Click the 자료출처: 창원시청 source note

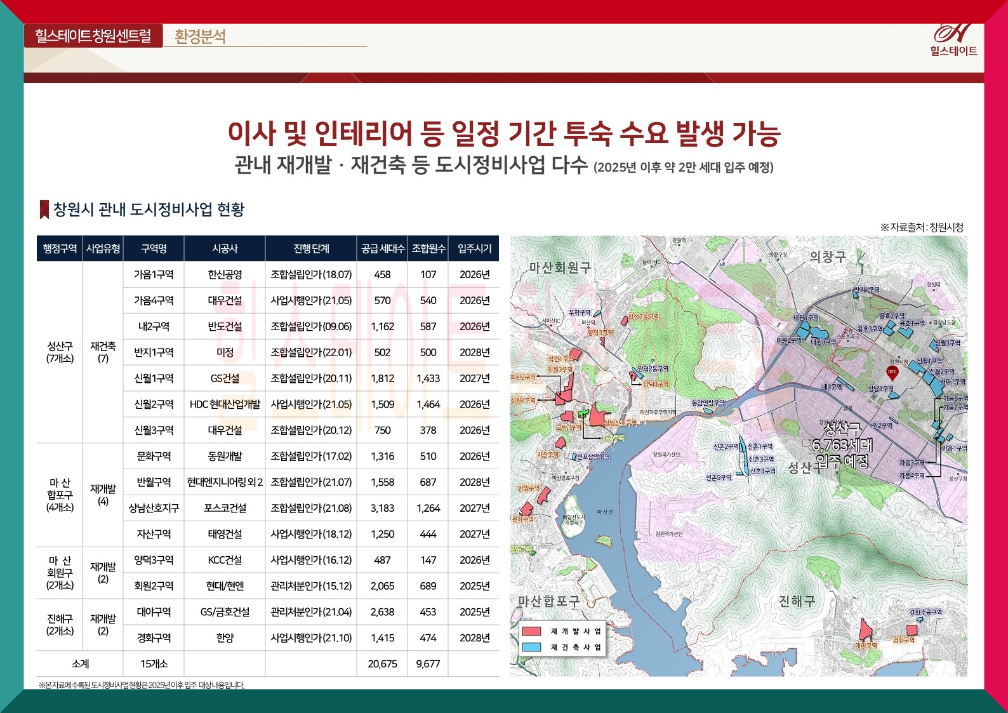(922, 227)
